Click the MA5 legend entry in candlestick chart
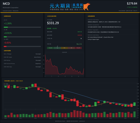The width and height of the screenshot is (140, 123). click(6, 84)
